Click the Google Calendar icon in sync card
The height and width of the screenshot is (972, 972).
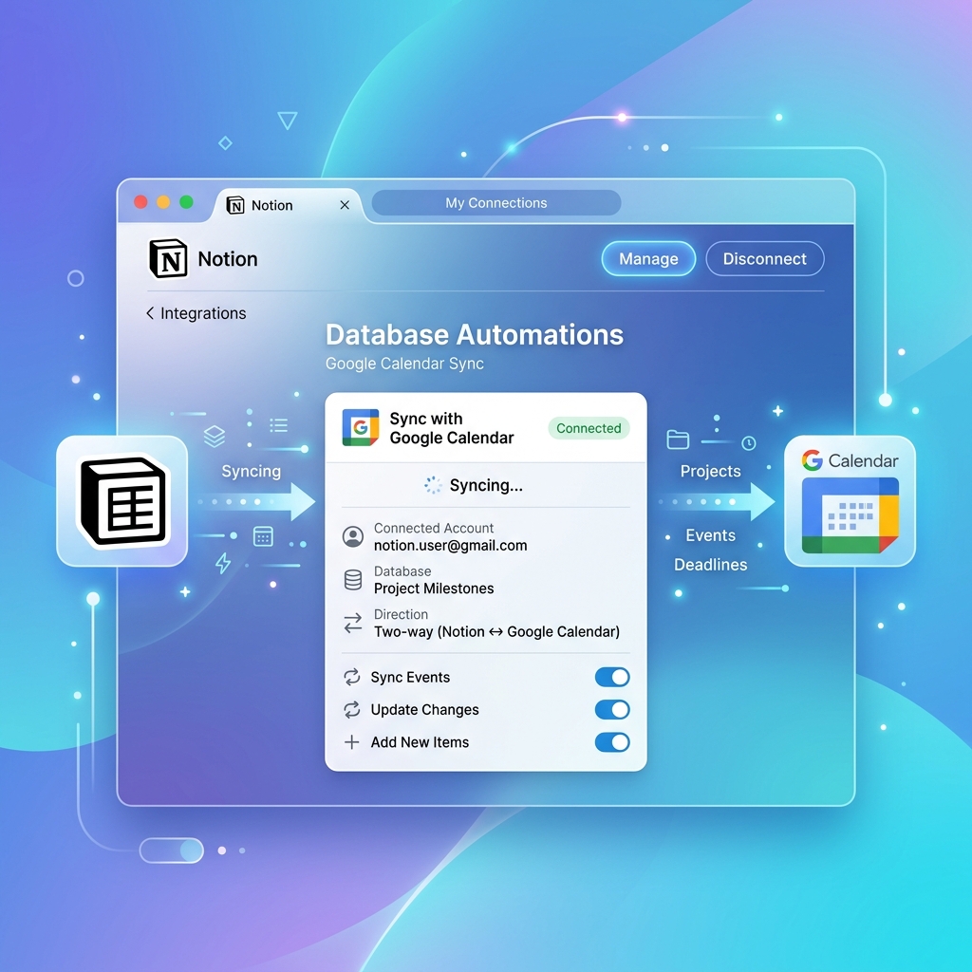[360, 427]
